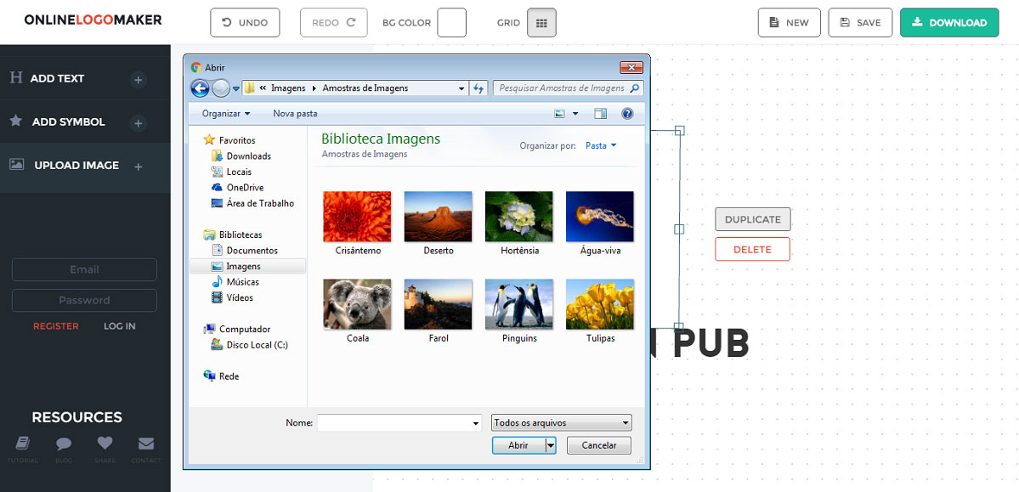Open the BG COLOR swatch picker
The image size is (1019, 492).
(451, 23)
